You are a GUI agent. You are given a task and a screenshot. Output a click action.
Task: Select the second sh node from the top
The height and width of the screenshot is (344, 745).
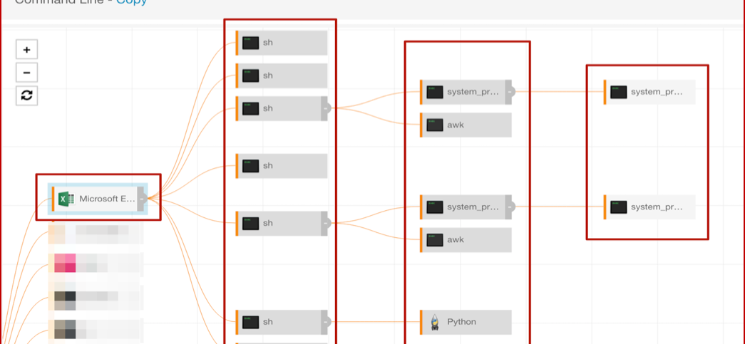(282, 75)
